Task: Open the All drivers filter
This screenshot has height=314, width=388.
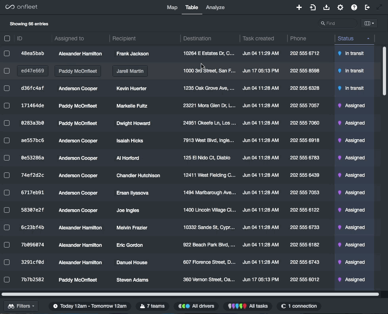Action: pyautogui.click(x=196, y=306)
